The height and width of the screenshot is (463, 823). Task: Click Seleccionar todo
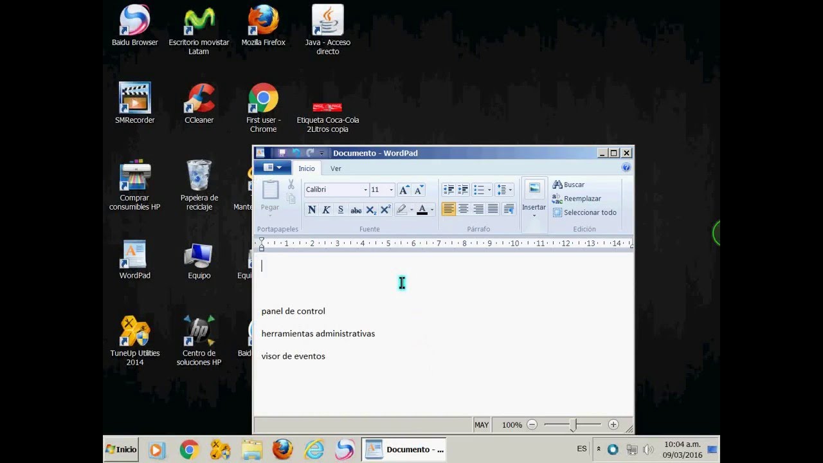[584, 212]
